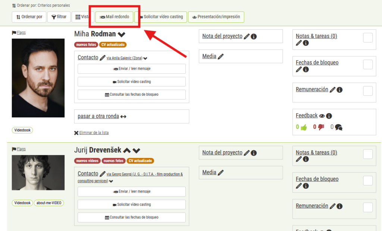Click Eliminar de la lista link
382x231 pixels.
94,133
